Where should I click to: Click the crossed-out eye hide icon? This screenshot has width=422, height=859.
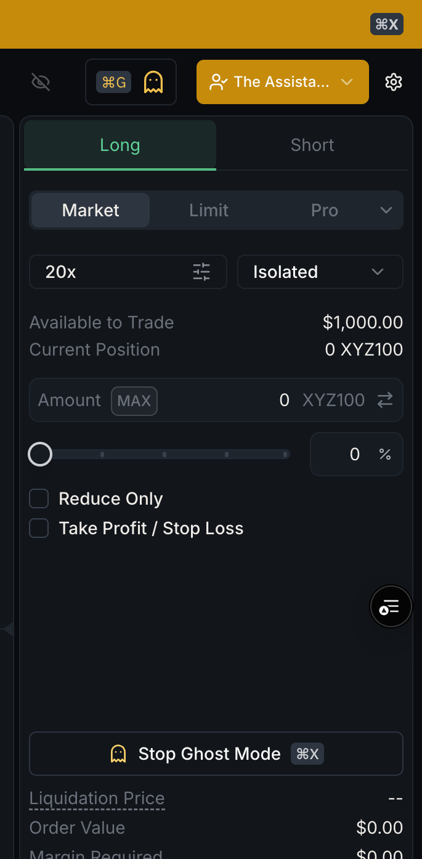[x=41, y=82]
